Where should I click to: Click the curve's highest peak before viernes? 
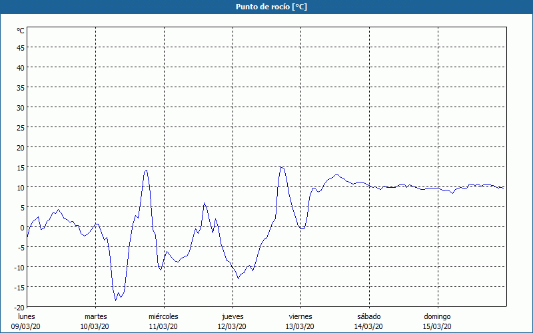[x=282, y=167]
